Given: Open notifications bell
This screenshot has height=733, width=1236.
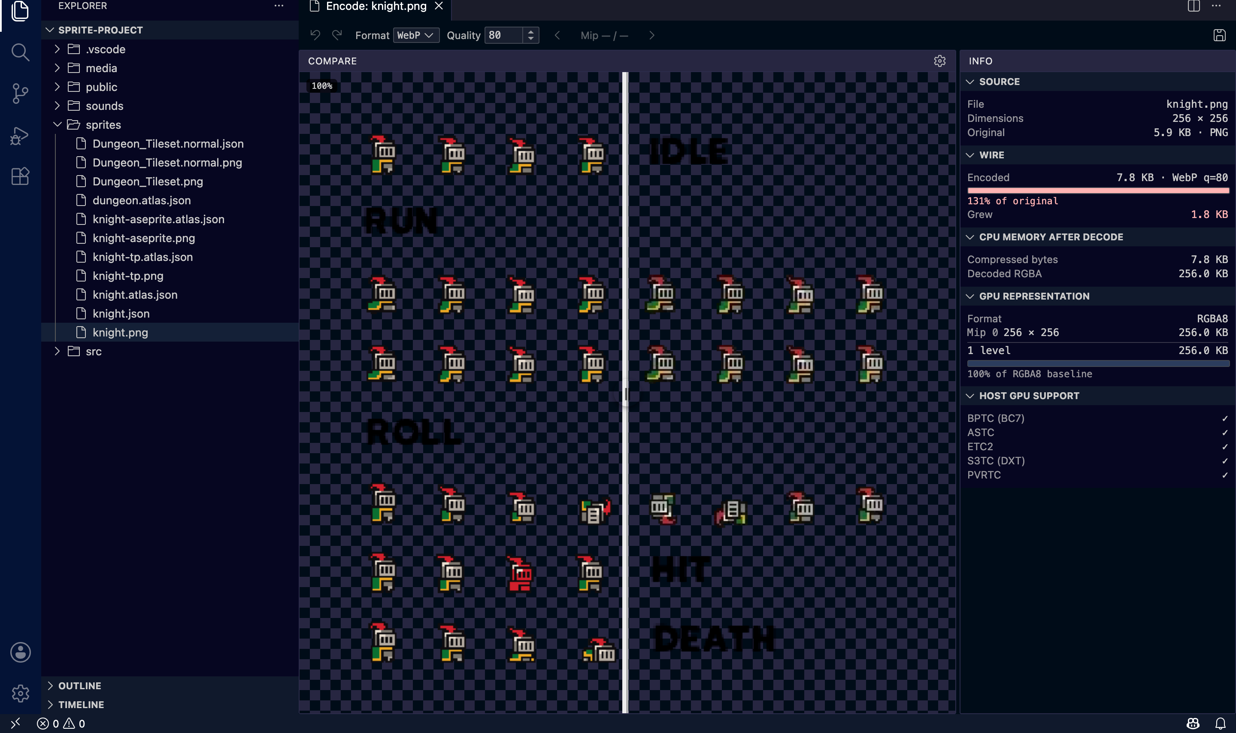Looking at the screenshot, I should pos(1220,723).
